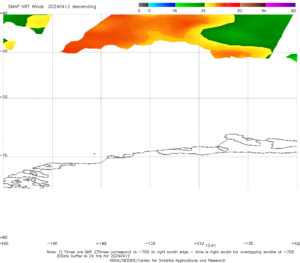Click the colorbar label '18'
Image resolution: width=300 pixels, height=263 pixels.
click(174, 11)
